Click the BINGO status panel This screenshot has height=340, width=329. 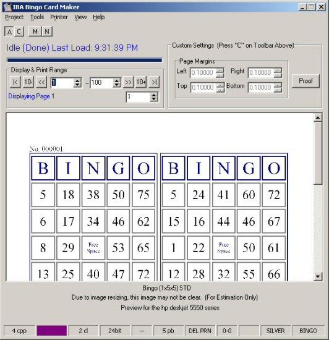(308, 331)
